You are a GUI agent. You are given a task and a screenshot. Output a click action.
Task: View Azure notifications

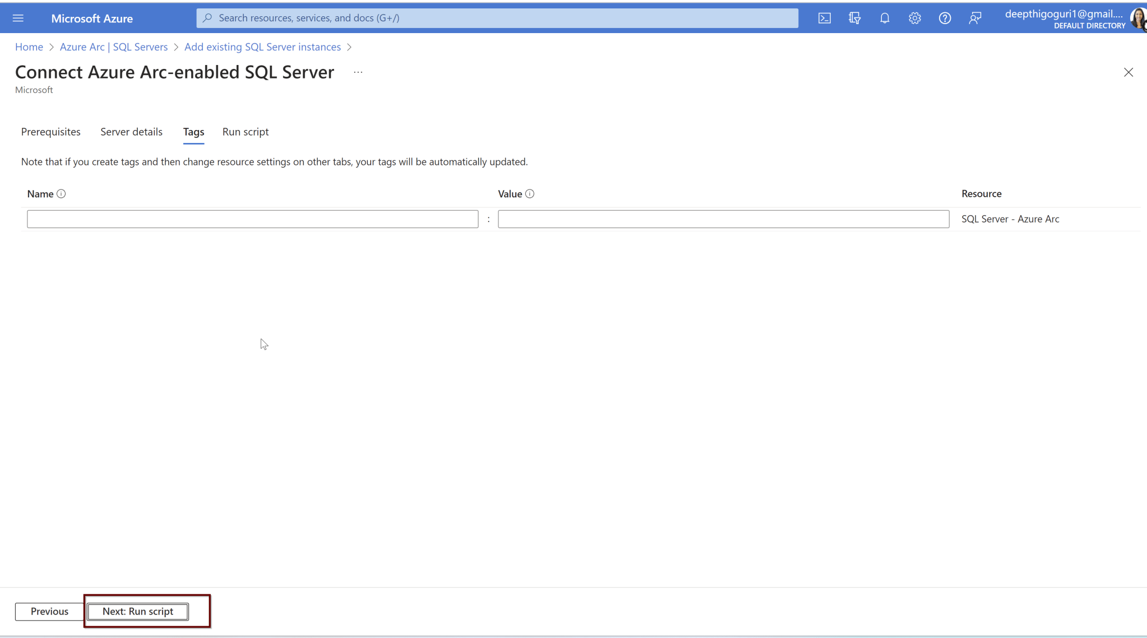(884, 17)
